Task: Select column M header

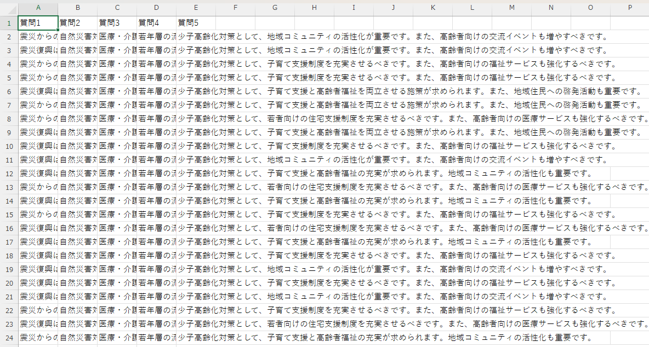Action: (x=511, y=8)
